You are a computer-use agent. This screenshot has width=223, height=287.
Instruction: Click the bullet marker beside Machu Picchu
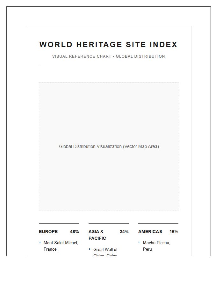click(139, 243)
